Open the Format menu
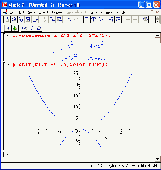The width and height of the screenshot is (161, 170). [x=58, y=12]
